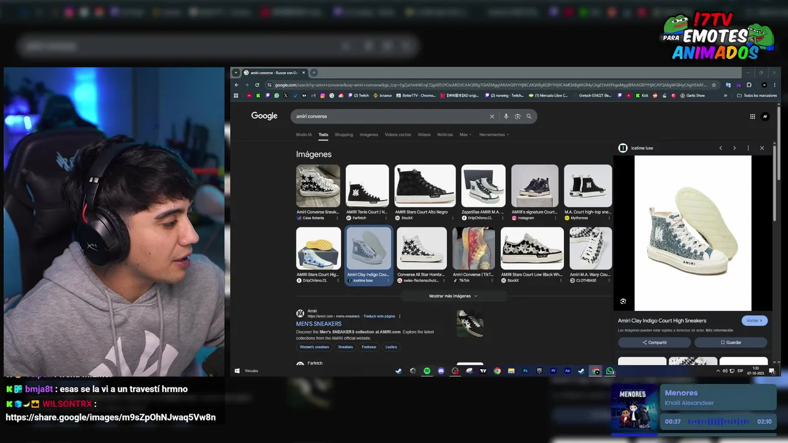This screenshot has width=788, height=443.
Task: Open Spotify from the taskbar
Action: pos(427,371)
